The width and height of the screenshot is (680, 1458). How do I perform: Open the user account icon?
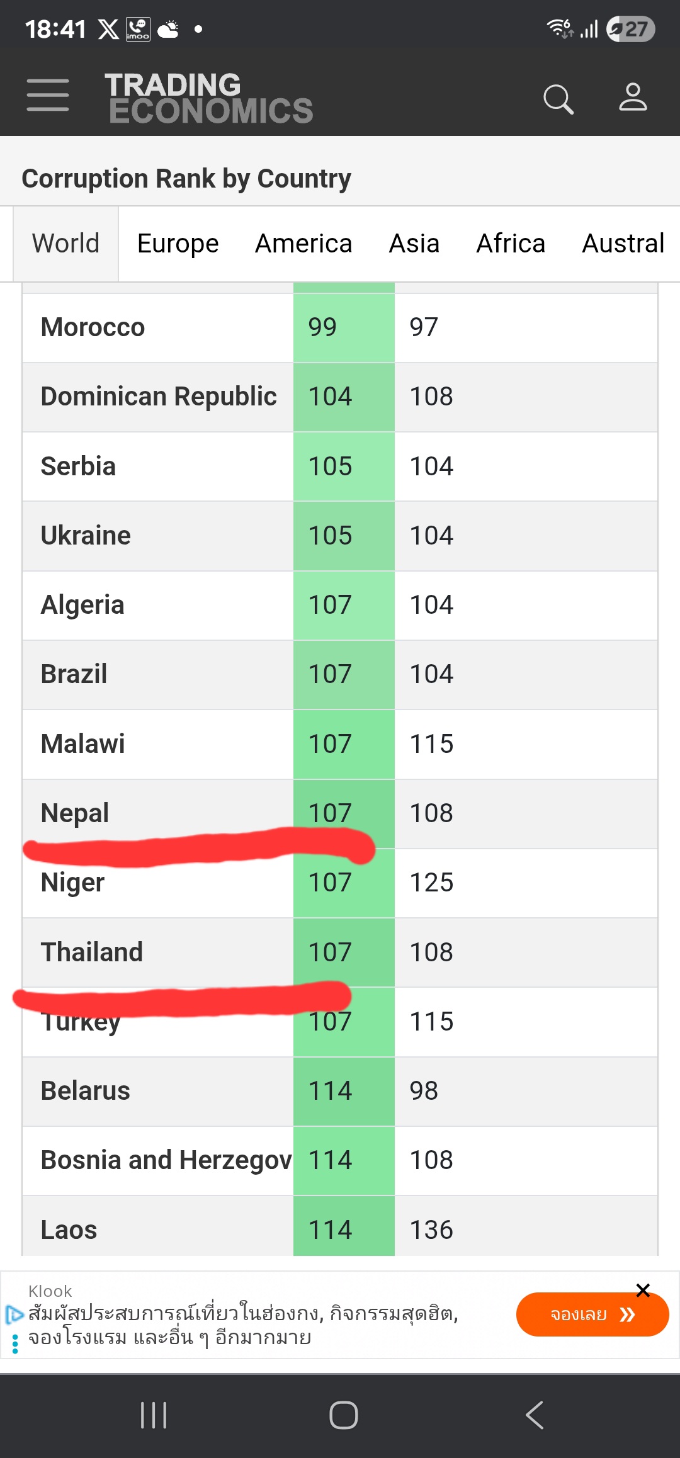(x=633, y=97)
